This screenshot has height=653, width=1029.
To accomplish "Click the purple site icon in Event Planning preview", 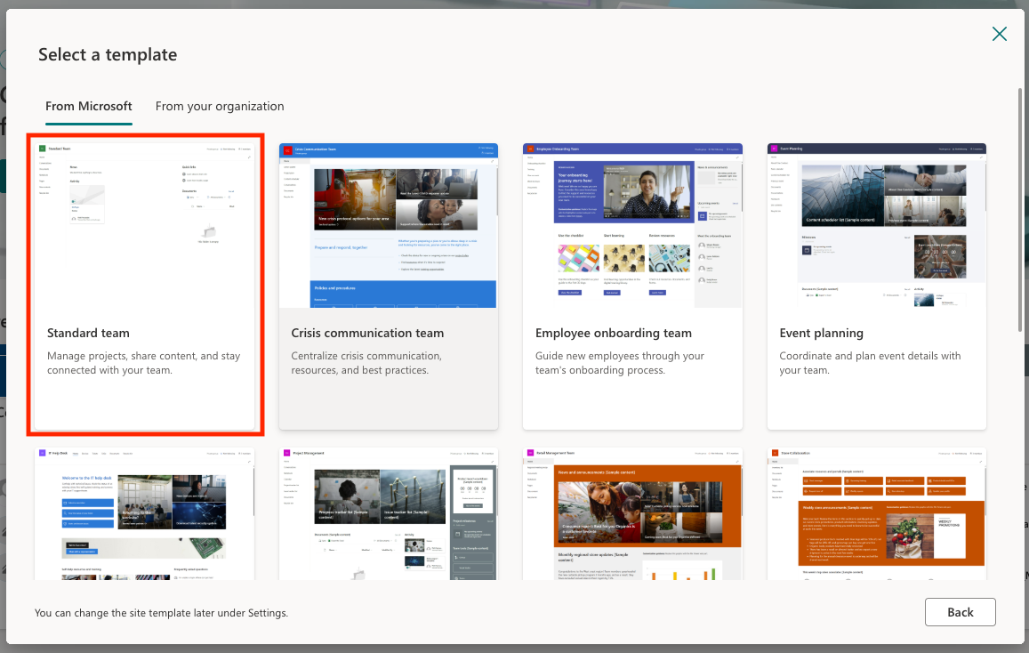I will tap(775, 150).
